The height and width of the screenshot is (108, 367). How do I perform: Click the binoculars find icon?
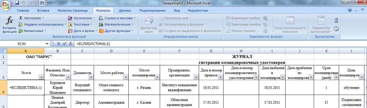tap(42, 3)
